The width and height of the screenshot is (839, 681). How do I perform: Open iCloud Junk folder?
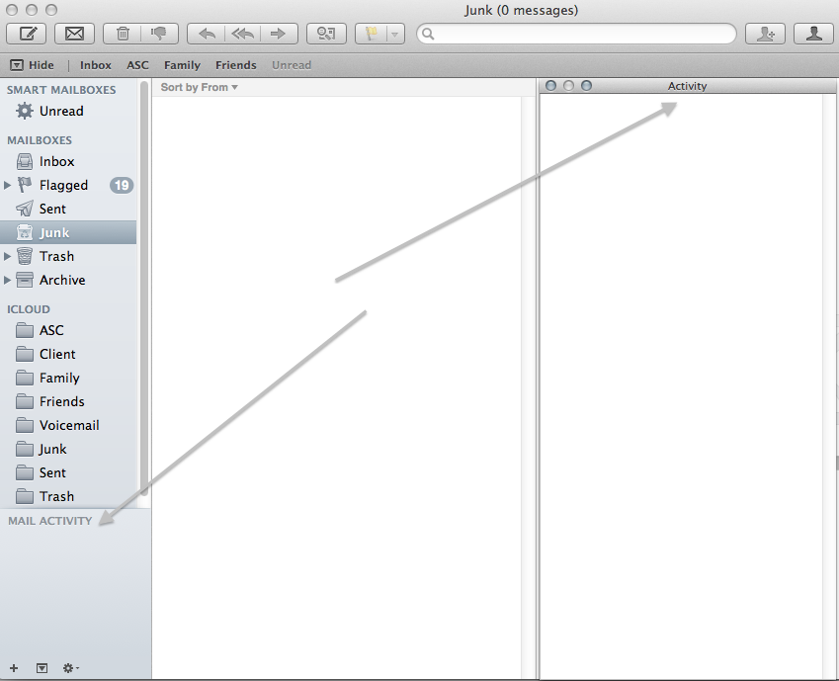coord(68,449)
